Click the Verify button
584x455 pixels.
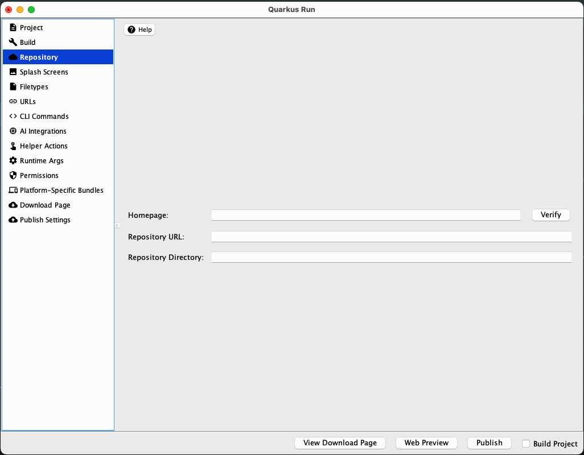[551, 214]
